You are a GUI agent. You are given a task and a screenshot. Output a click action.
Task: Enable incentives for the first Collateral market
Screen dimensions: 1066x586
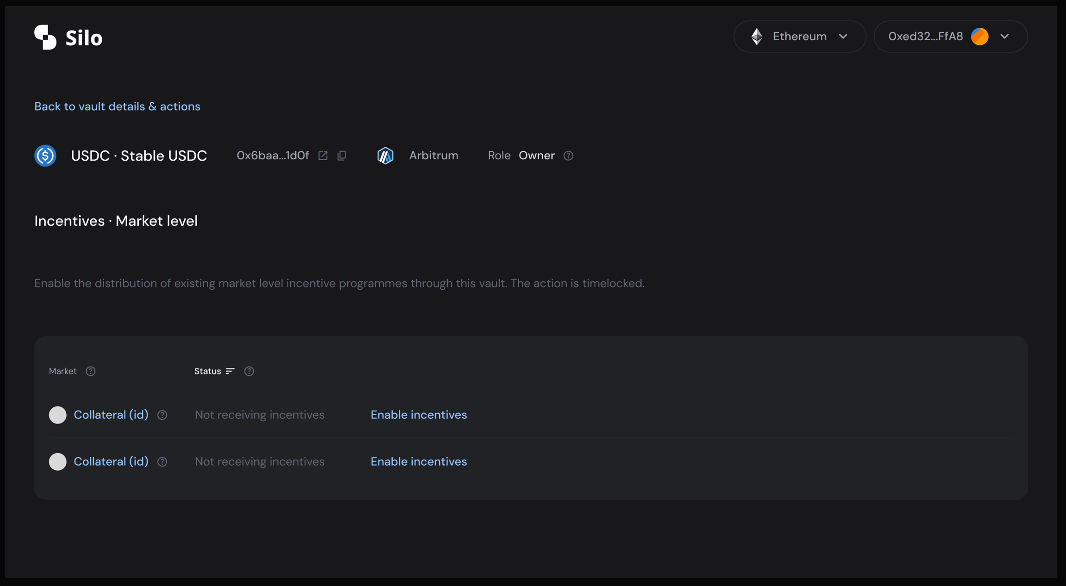pos(418,415)
